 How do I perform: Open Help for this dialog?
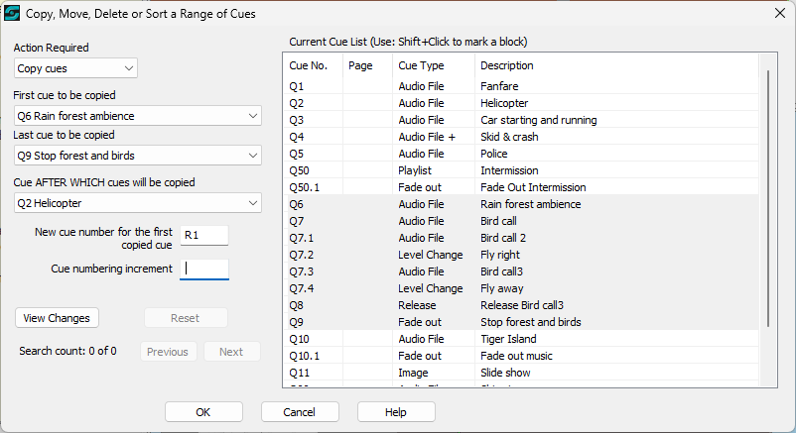pos(396,412)
